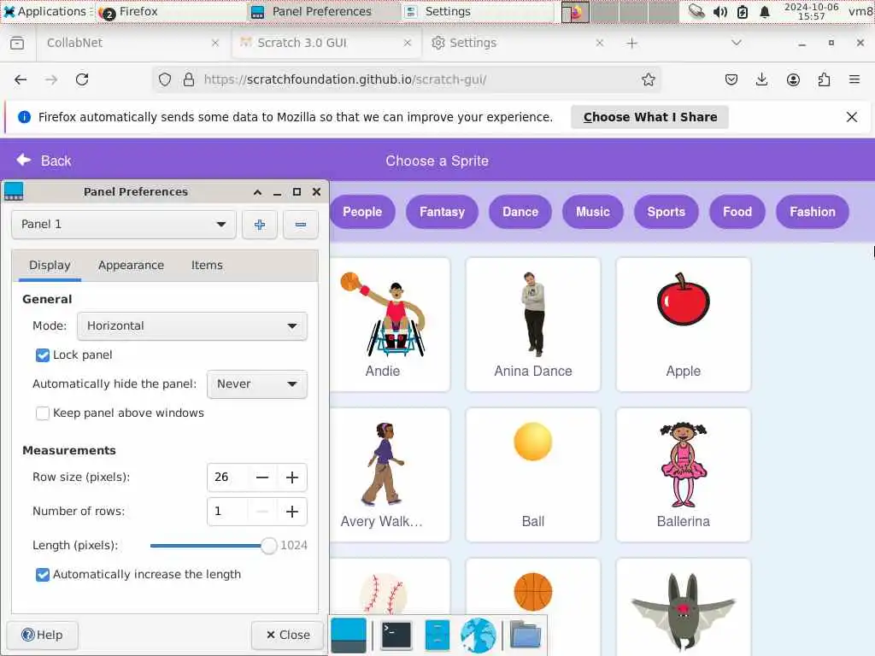Image resolution: width=875 pixels, height=656 pixels.
Task: Filter sprites by Fashion category
Action: point(813,212)
